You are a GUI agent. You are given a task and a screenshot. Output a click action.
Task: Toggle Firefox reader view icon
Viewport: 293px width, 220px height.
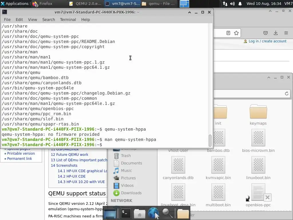pos(228,33)
